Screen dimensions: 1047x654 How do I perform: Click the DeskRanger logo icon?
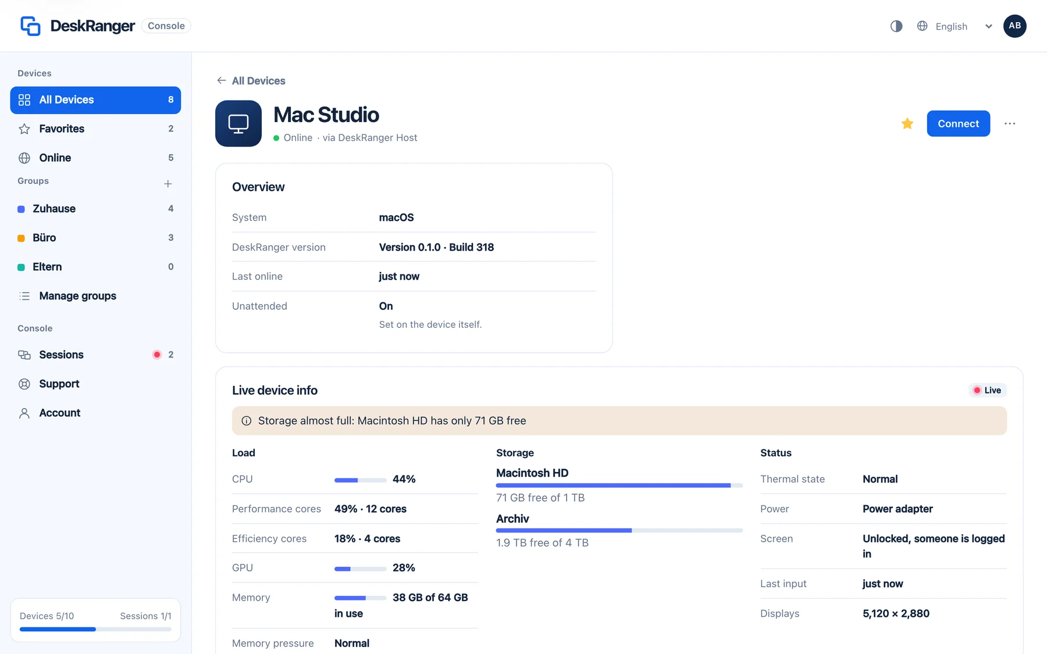(30, 26)
